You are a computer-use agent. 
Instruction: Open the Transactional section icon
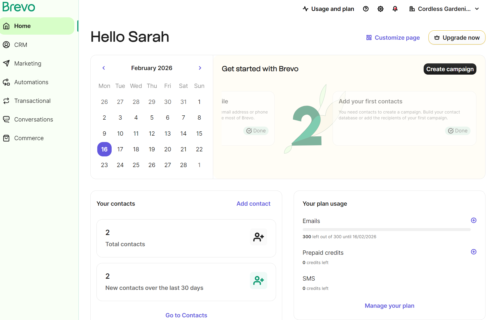[6, 100]
